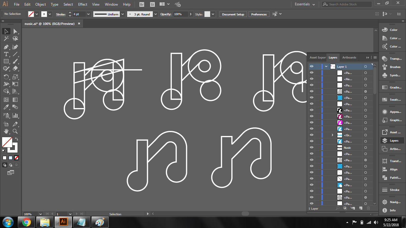Click target circle of Layer 1
This screenshot has width=406, height=228.
point(366,66)
